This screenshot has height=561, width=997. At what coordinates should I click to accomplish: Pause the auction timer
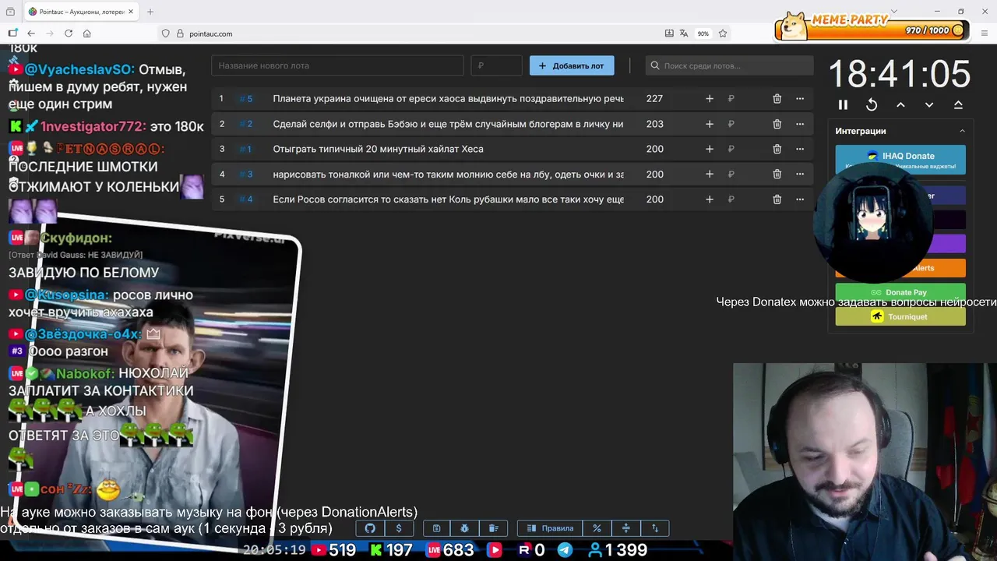tap(843, 104)
